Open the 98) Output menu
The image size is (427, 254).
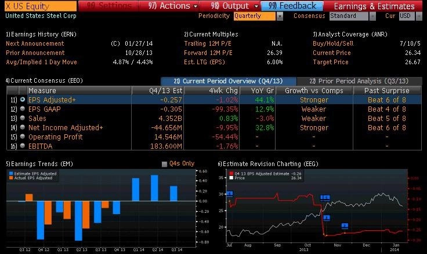pos(230,6)
